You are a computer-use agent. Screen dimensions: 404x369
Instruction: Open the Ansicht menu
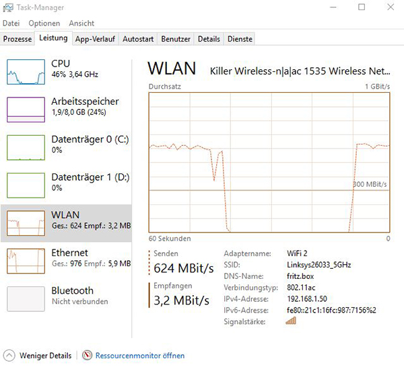[81, 24]
